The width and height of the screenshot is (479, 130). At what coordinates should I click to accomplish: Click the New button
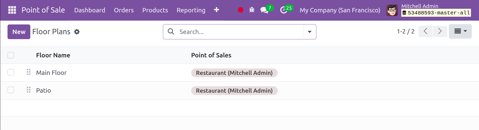point(19,32)
